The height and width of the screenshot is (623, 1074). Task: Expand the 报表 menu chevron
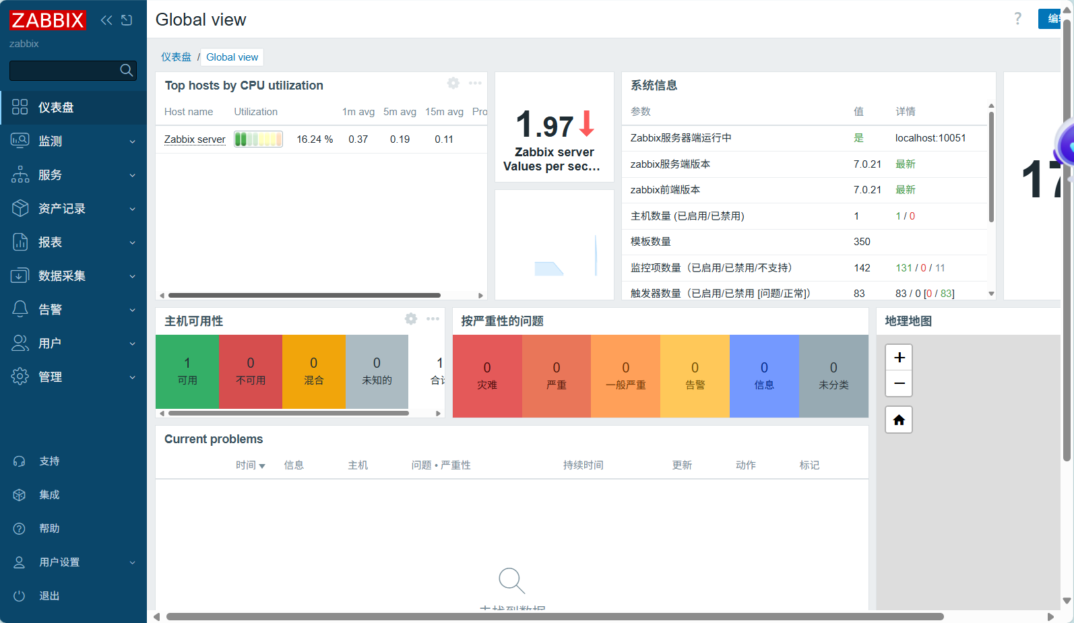(132, 242)
